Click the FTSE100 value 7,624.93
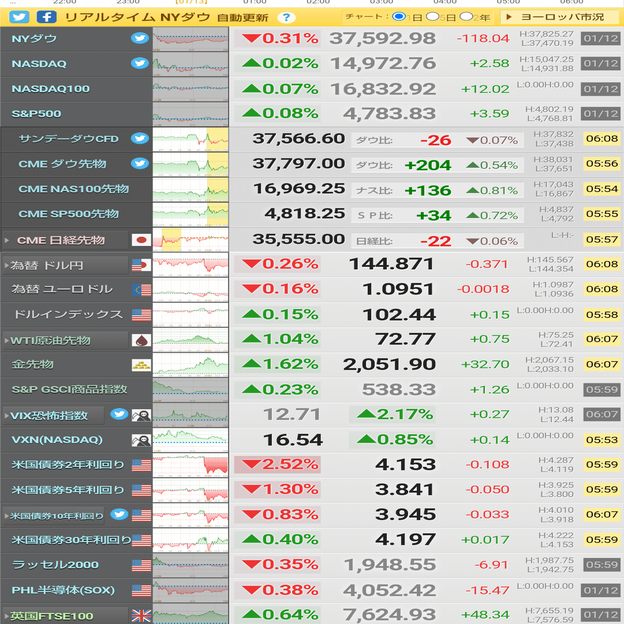The height and width of the screenshot is (624, 624). point(390,615)
